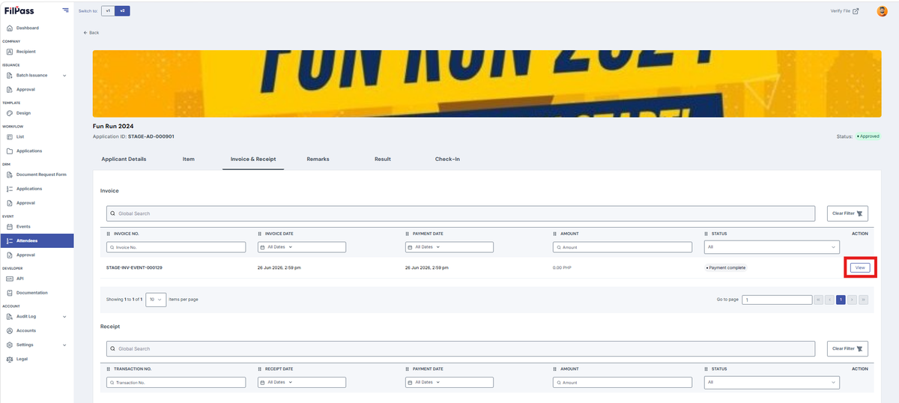Click the Fun Run 2024 banner image
Viewport: 899px width, 403px height.
487,84
